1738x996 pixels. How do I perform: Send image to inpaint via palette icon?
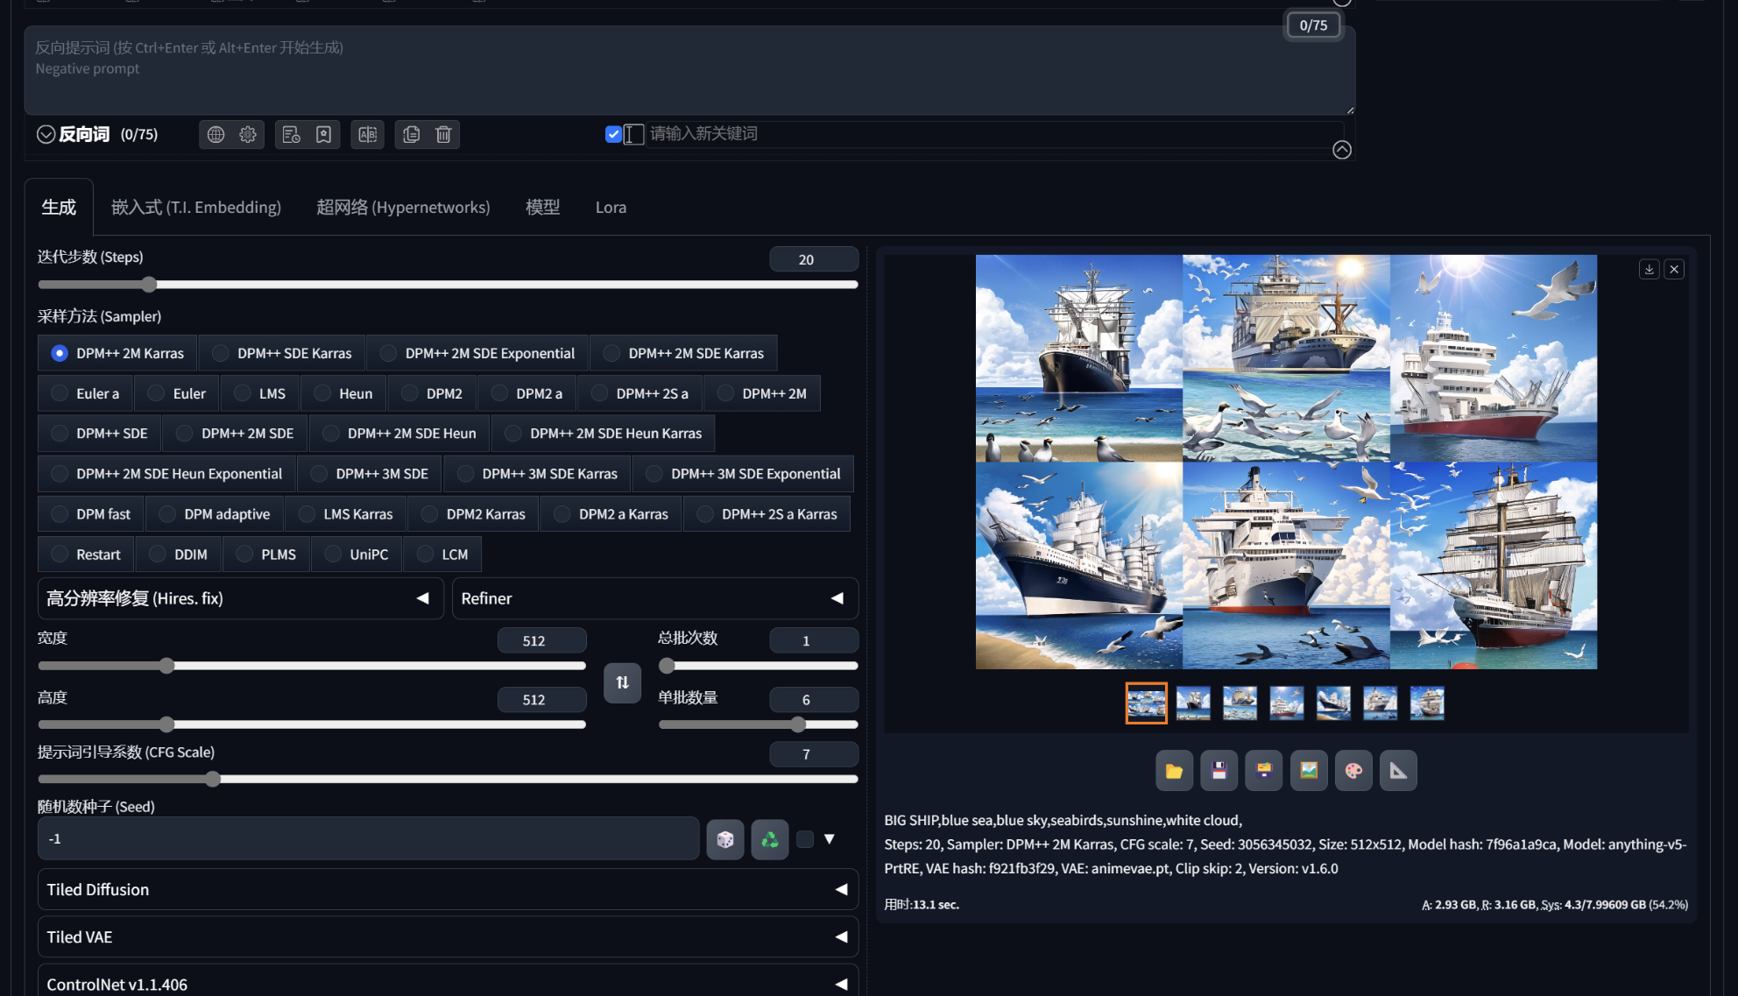[1353, 771]
